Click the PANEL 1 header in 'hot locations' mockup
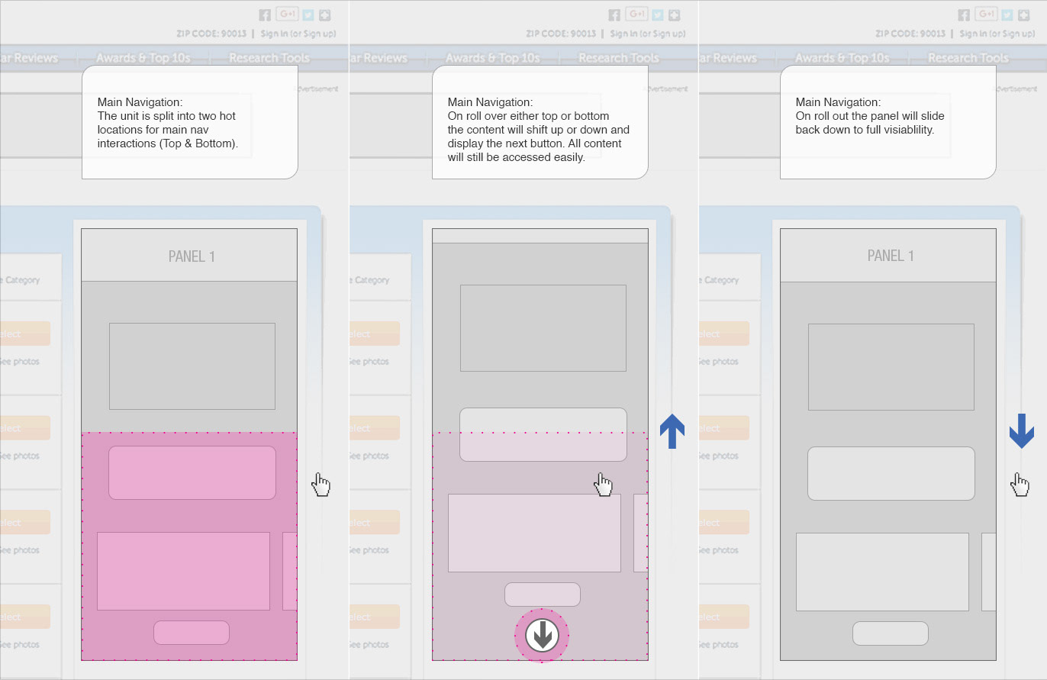This screenshot has width=1047, height=680. coord(189,256)
